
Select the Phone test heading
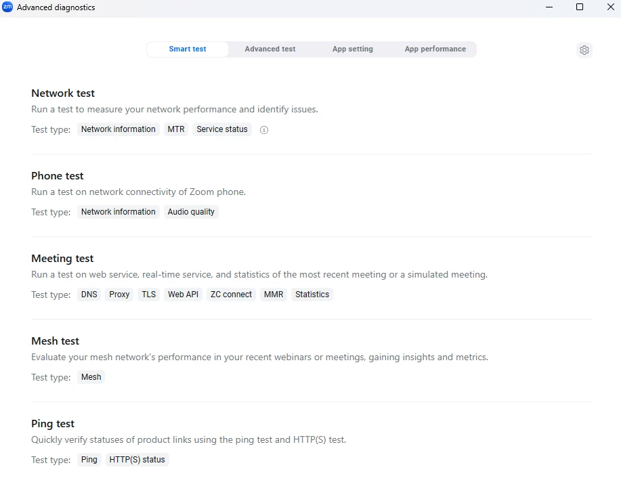click(x=58, y=176)
